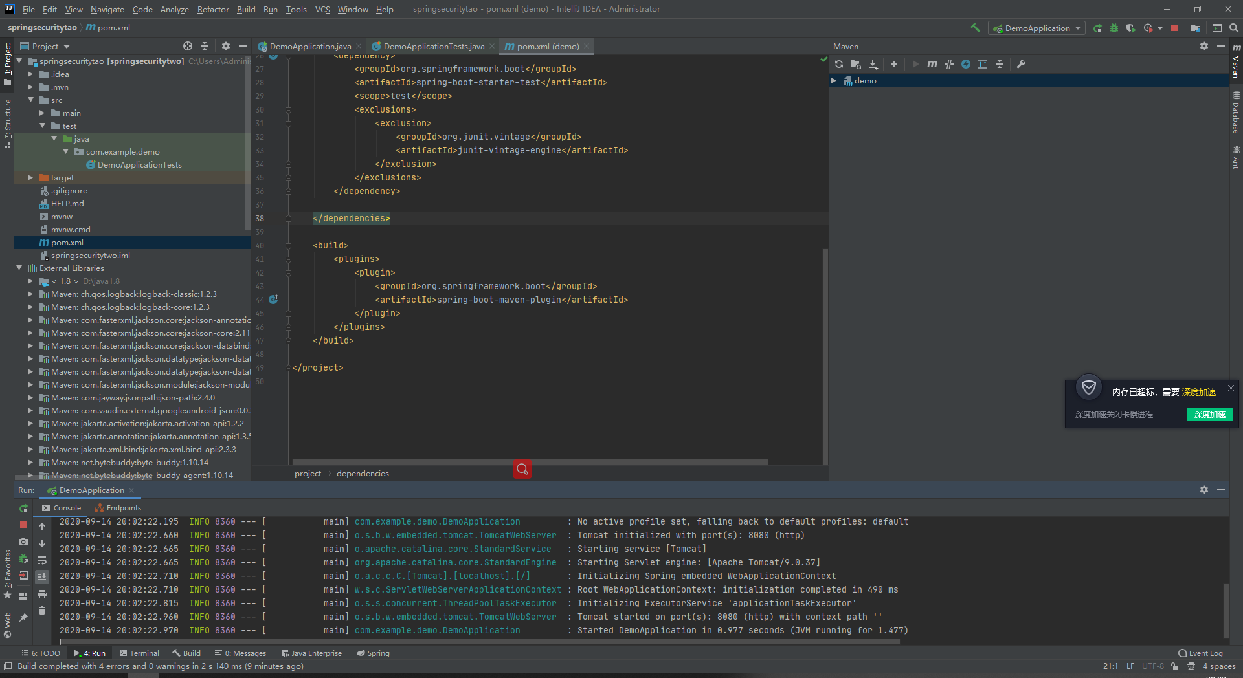The height and width of the screenshot is (678, 1243).
Task: Expand the main source folder
Action: click(x=41, y=113)
